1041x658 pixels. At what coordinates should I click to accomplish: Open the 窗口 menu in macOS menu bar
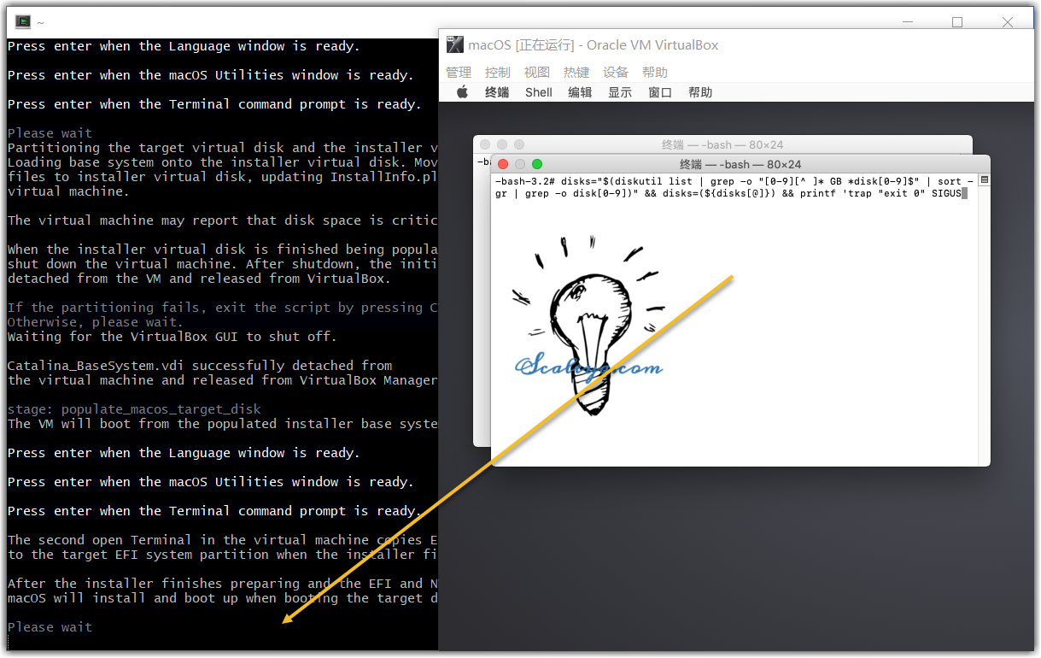click(660, 92)
